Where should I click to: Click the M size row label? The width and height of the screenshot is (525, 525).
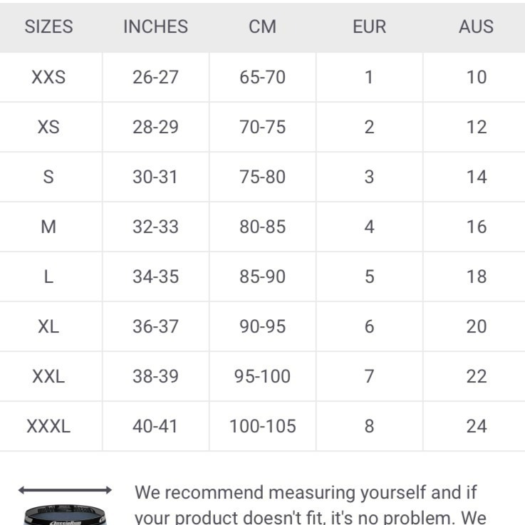click(48, 227)
